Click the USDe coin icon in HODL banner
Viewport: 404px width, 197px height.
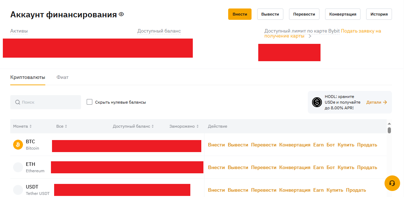pyautogui.click(x=317, y=102)
